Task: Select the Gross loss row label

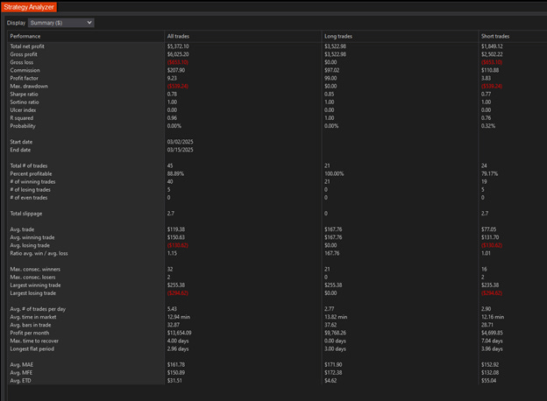Action: tap(22, 62)
